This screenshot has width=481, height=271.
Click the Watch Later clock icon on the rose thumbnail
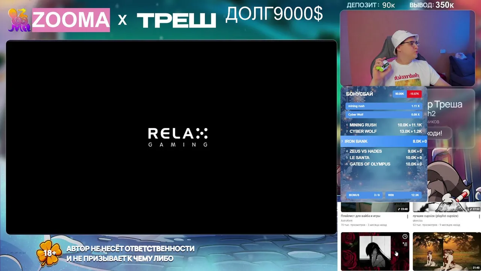coord(405,237)
